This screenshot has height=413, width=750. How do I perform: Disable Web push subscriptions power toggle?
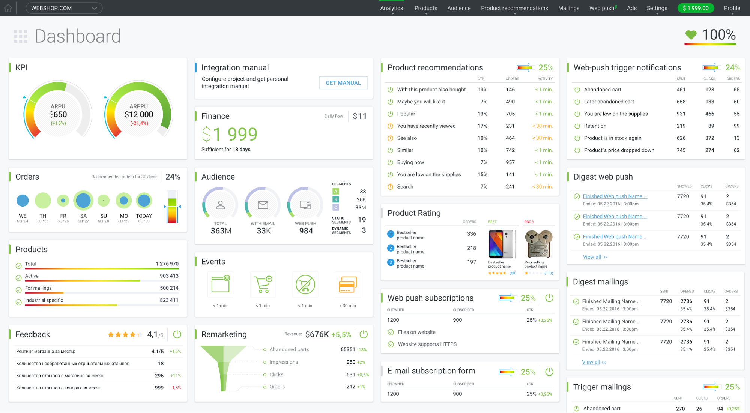coord(549,298)
